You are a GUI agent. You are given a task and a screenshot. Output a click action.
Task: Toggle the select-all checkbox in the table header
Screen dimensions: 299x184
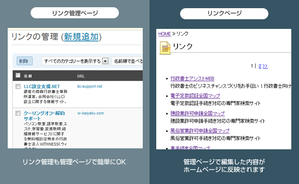coord(18,75)
